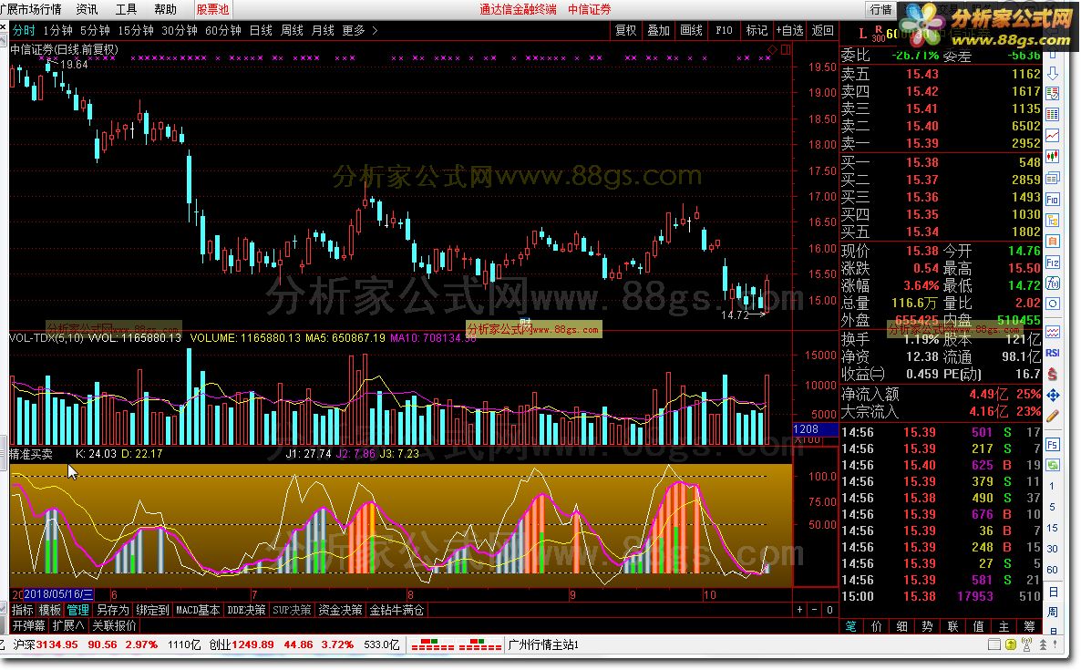Click the 行情 button at top right
The width and height of the screenshot is (1081, 670).
pos(880,9)
